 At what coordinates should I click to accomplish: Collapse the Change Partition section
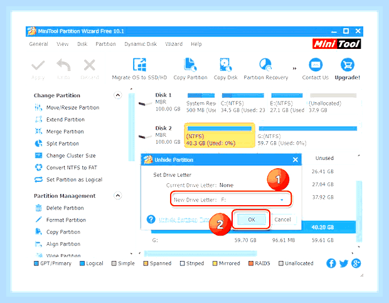click(118, 95)
